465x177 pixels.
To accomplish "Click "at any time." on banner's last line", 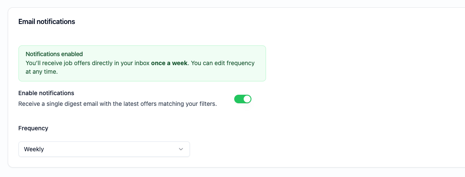I will coord(42,72).
